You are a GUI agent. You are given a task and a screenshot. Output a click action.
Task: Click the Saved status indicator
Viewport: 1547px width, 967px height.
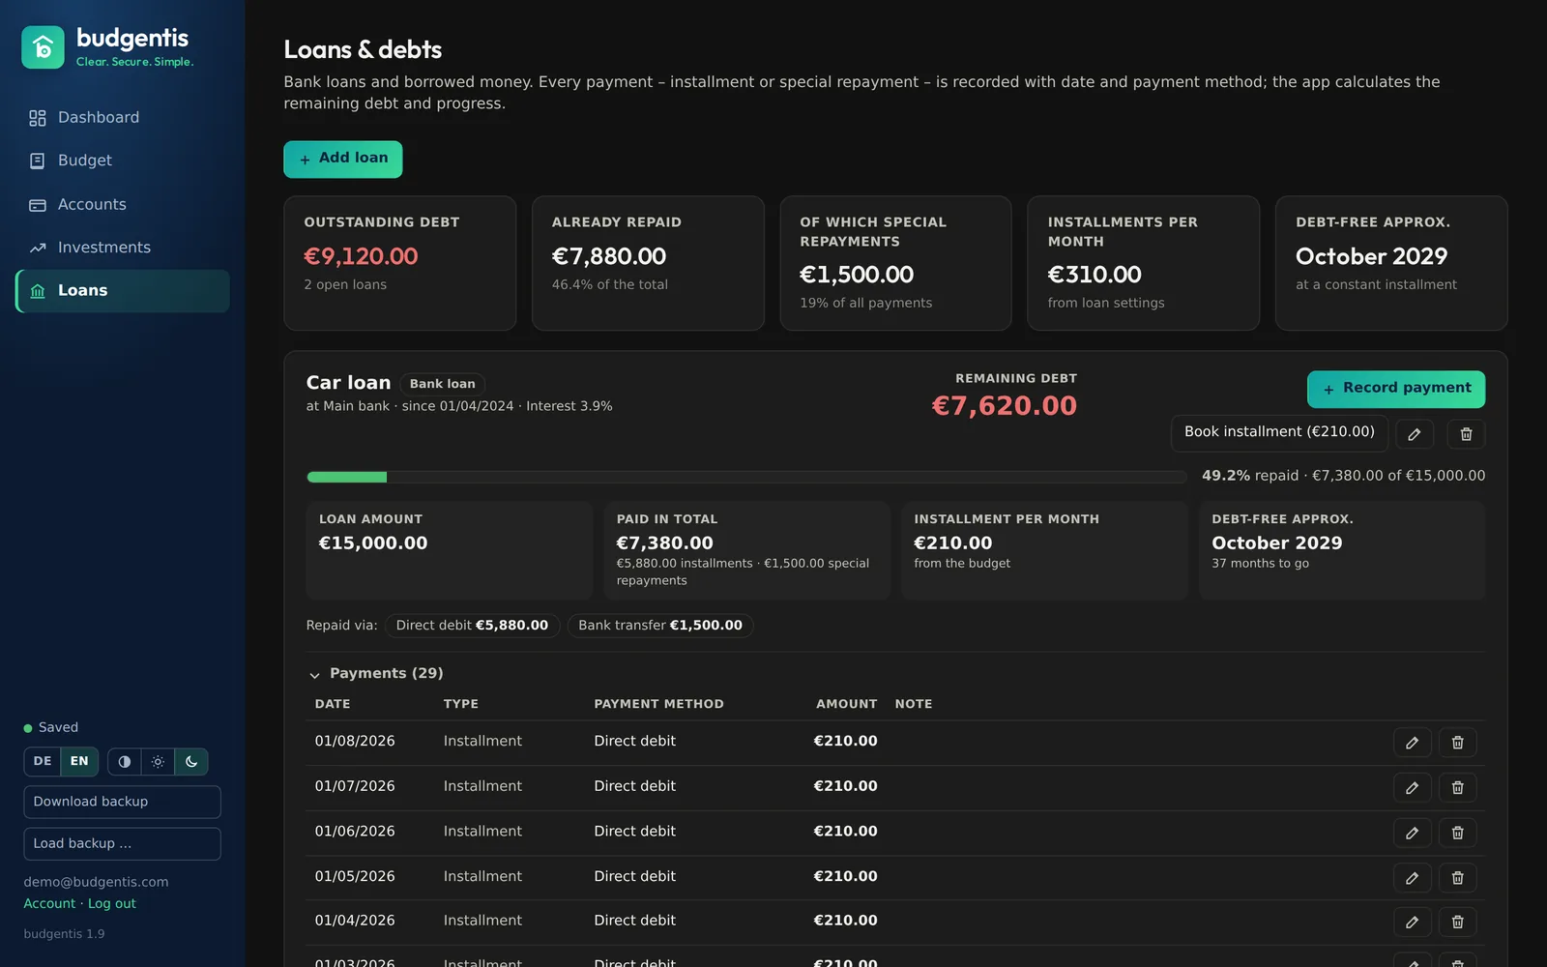pos(51,727)
